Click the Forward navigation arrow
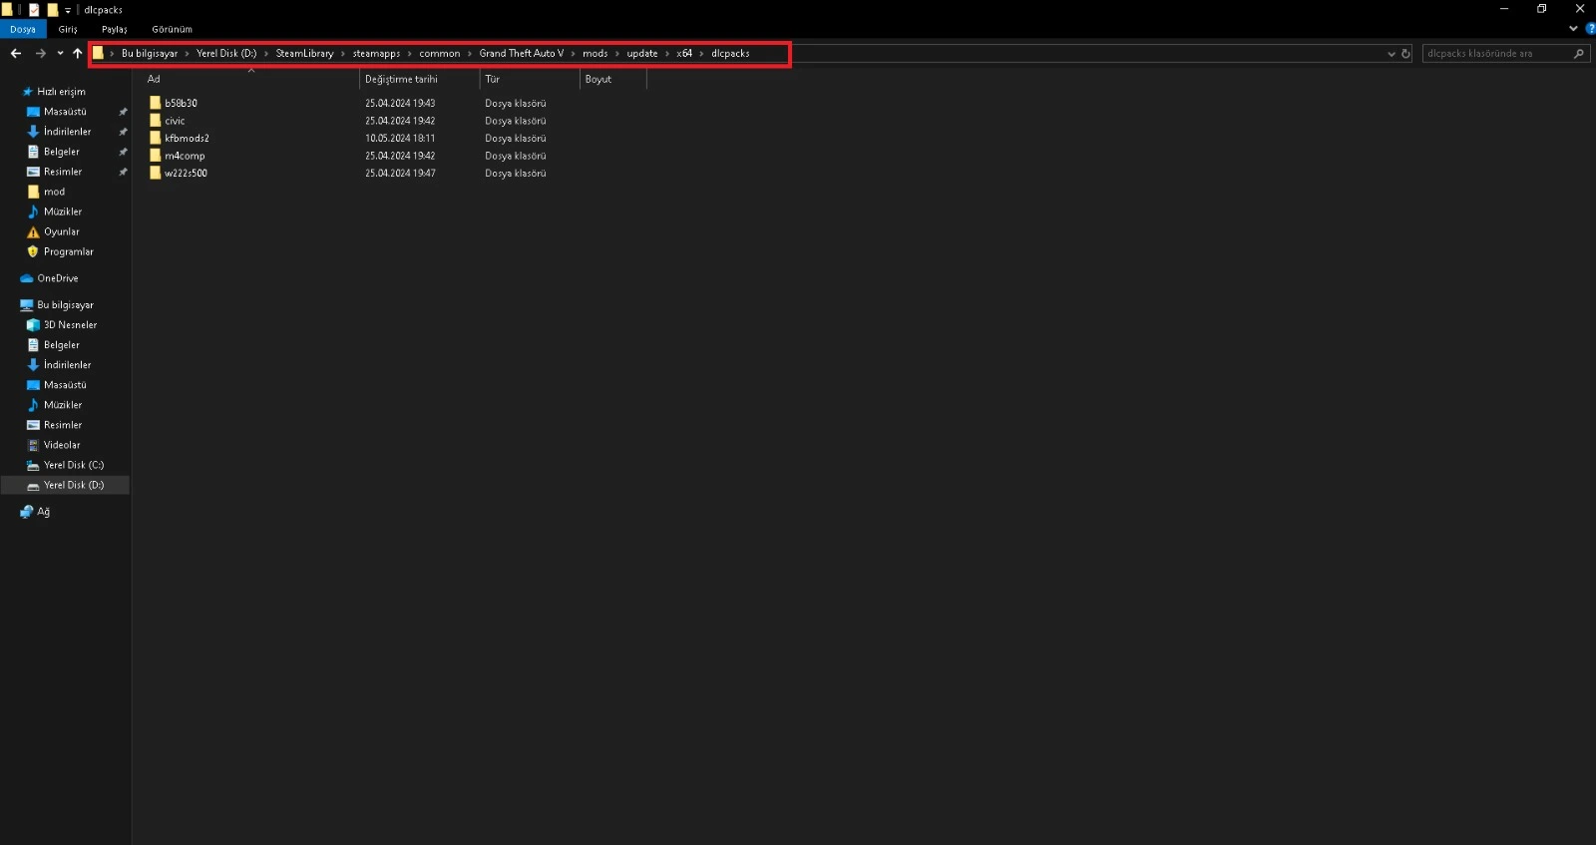 pyautogui.click(x=41, y=54)
